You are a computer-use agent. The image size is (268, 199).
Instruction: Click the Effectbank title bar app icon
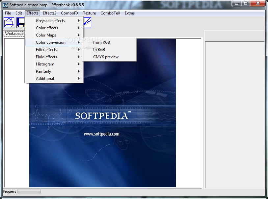click(5, 5)
